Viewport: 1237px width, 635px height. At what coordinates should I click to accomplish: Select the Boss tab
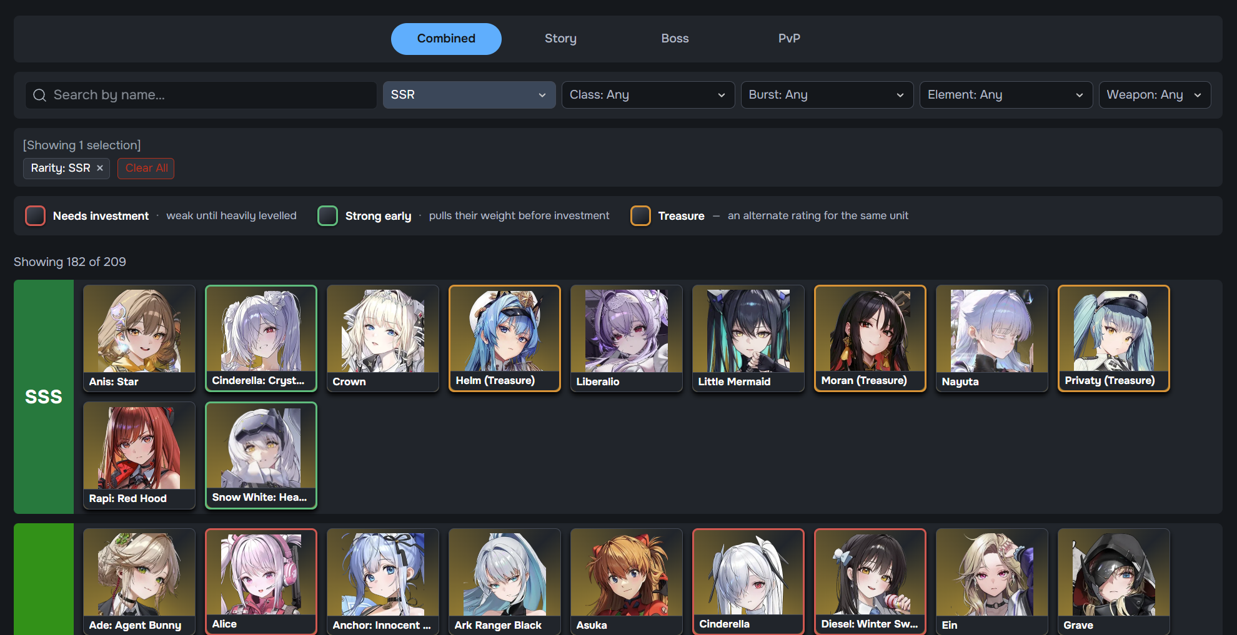(675, 39)
